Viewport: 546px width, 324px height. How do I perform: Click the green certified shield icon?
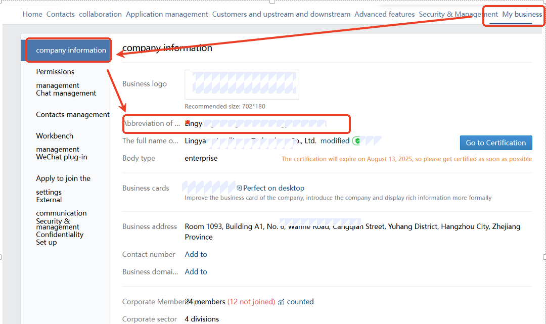click(x=356, y=141)
